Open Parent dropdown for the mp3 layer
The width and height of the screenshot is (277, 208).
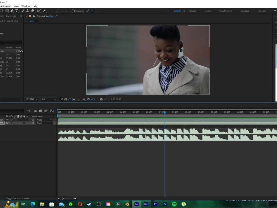pos(44,123)
